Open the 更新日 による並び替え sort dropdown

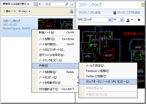(x=16, y=4)
